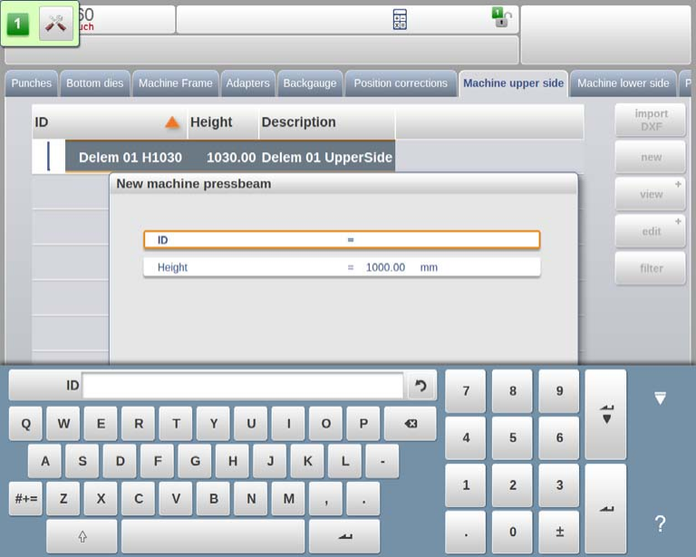696x557 pixels.
Task: Click the padlock key-lock icon
Action: point(502,18)
